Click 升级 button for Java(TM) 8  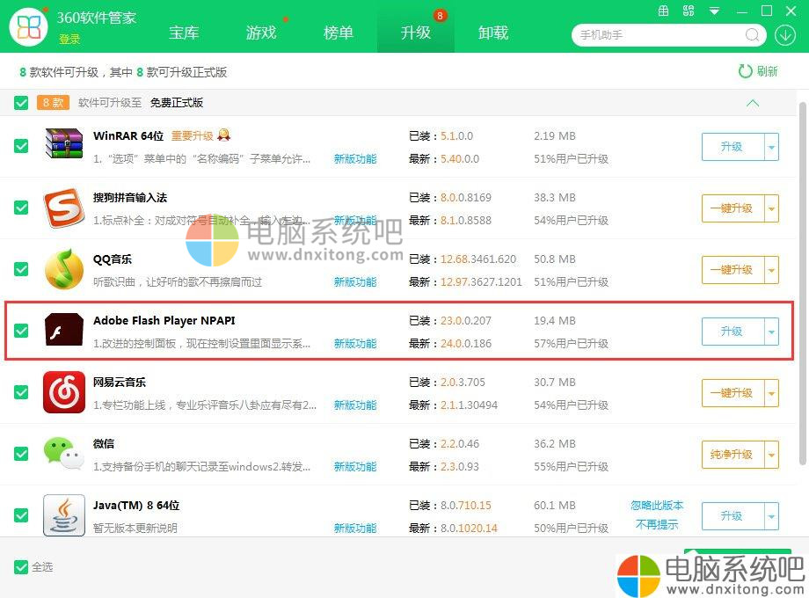coord(732,516)
